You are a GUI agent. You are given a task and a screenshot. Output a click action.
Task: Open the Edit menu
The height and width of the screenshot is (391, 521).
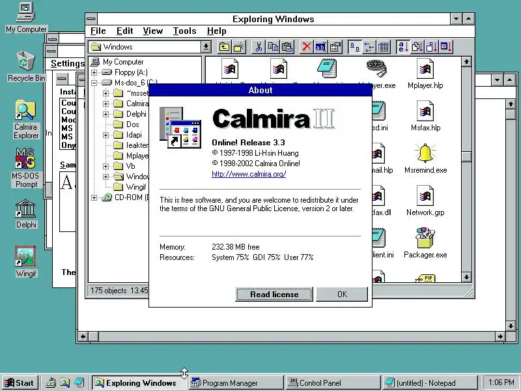pos(124,31)
